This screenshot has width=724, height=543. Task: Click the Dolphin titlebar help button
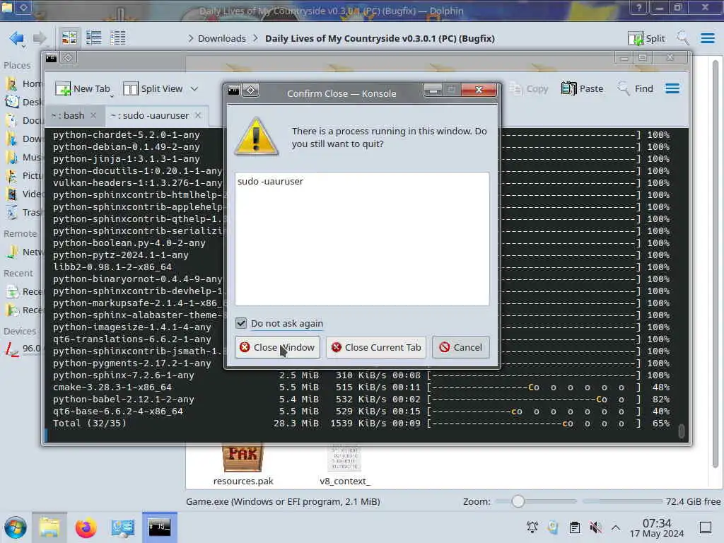point(639,8)
